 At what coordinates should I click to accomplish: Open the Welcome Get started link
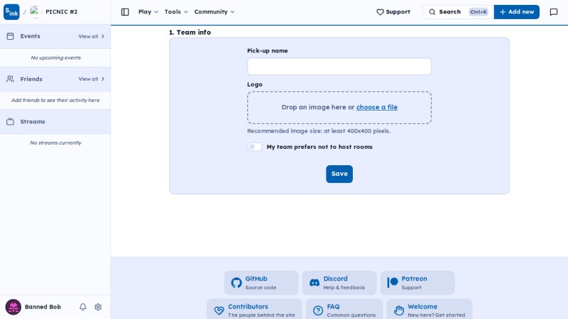430,310
